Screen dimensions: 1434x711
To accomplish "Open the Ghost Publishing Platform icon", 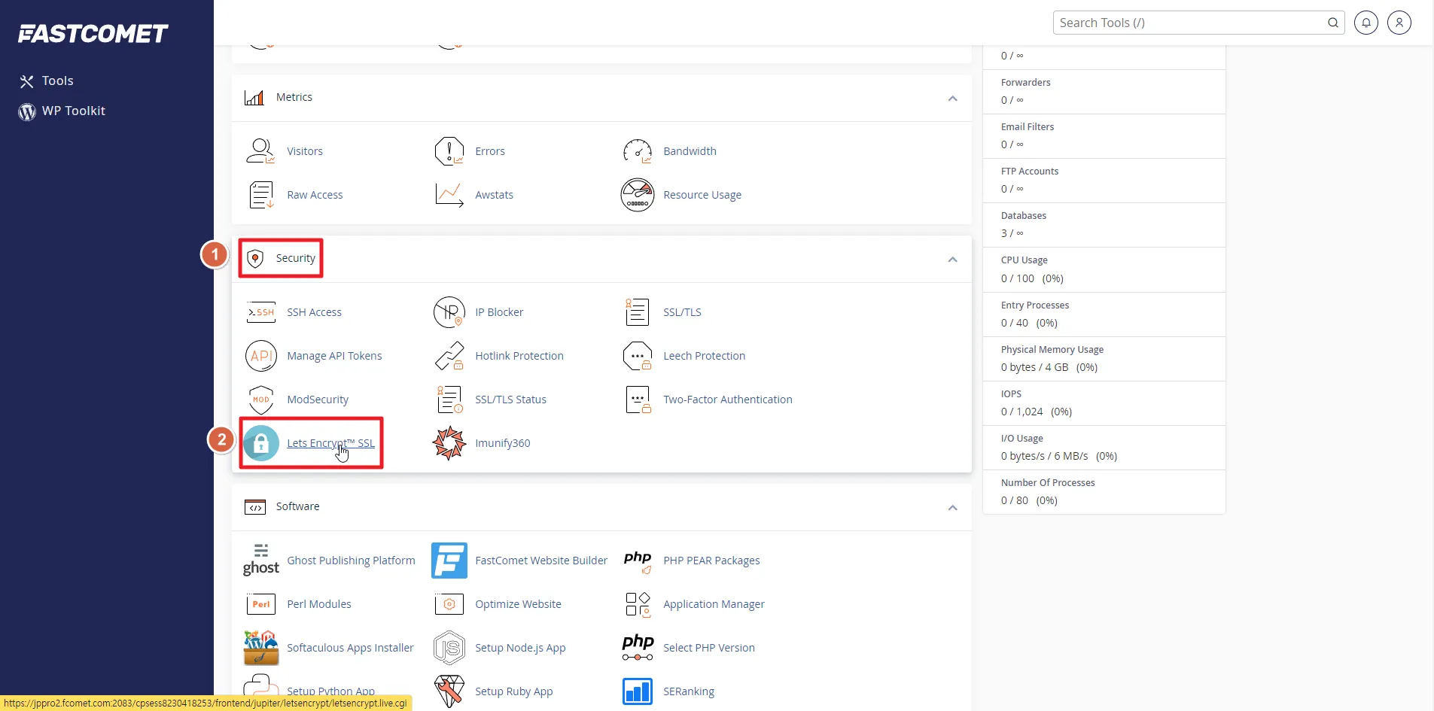I will [260, 561].
